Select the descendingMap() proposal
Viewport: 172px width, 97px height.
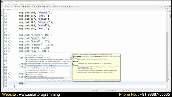tap(48, 72)
